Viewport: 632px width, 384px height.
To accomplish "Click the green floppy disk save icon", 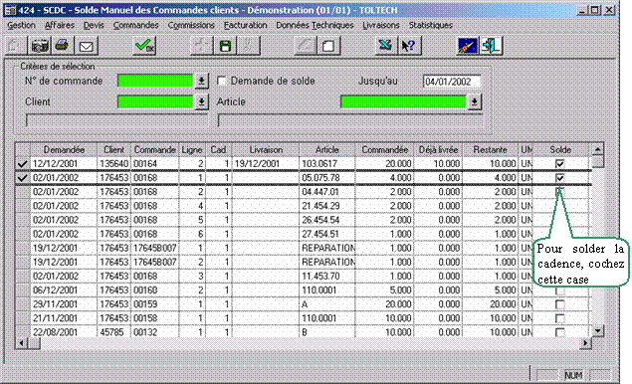I will coord(225,46).
